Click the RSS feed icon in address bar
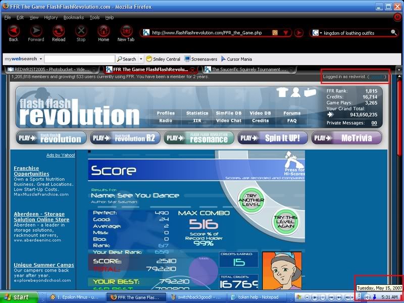The height and width of the screenshot is (303, 404). tap(275, 33)
